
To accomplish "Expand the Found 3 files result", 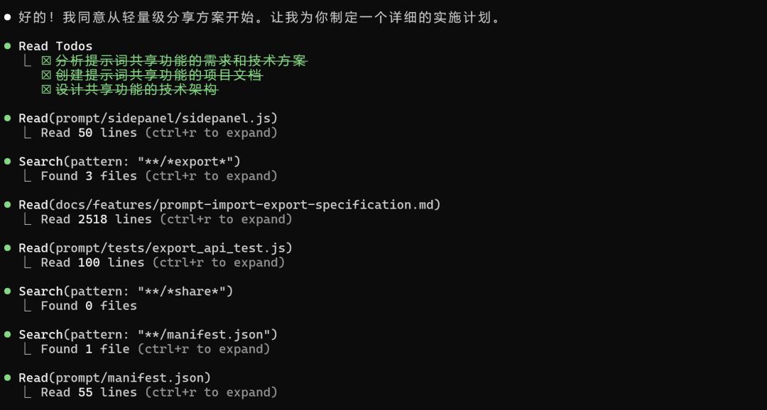I will (159, 176).
